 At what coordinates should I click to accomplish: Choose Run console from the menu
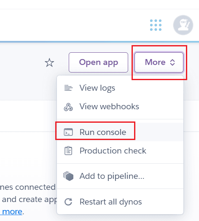pos(120,132)
